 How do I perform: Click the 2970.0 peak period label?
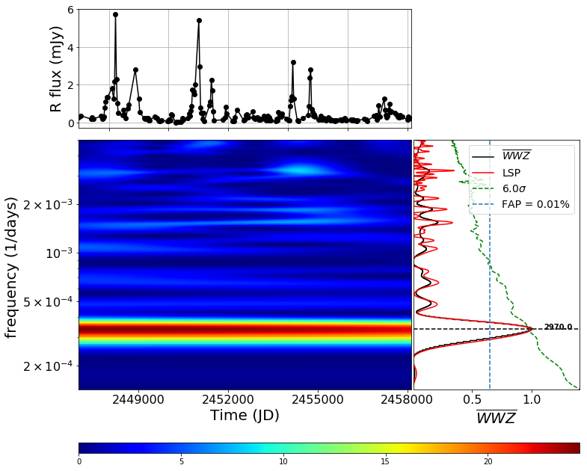(x=558, y=327)
